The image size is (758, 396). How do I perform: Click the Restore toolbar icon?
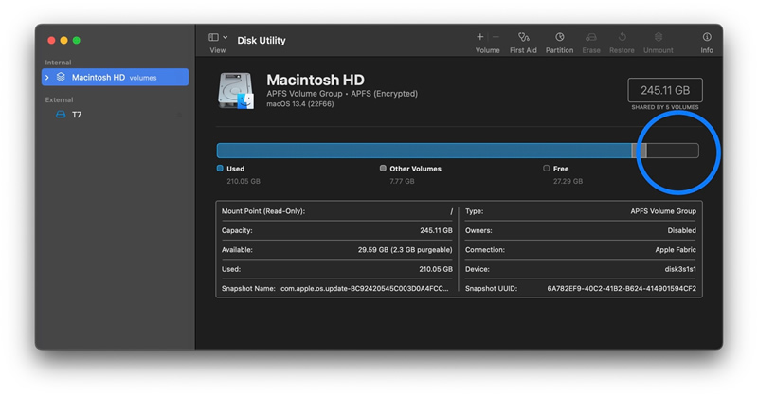point(622,37)
